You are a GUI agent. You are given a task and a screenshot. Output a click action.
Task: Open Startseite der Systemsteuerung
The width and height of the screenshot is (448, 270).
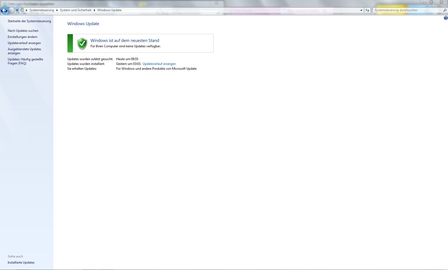[29, 21]
